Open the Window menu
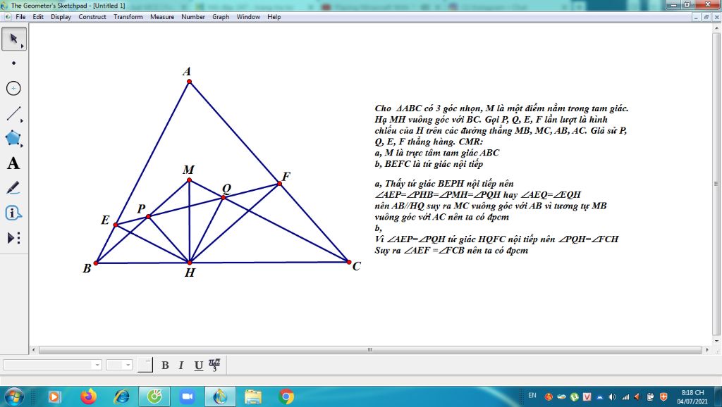The width and height of the screenshot is (722, 407). [248, 17]
